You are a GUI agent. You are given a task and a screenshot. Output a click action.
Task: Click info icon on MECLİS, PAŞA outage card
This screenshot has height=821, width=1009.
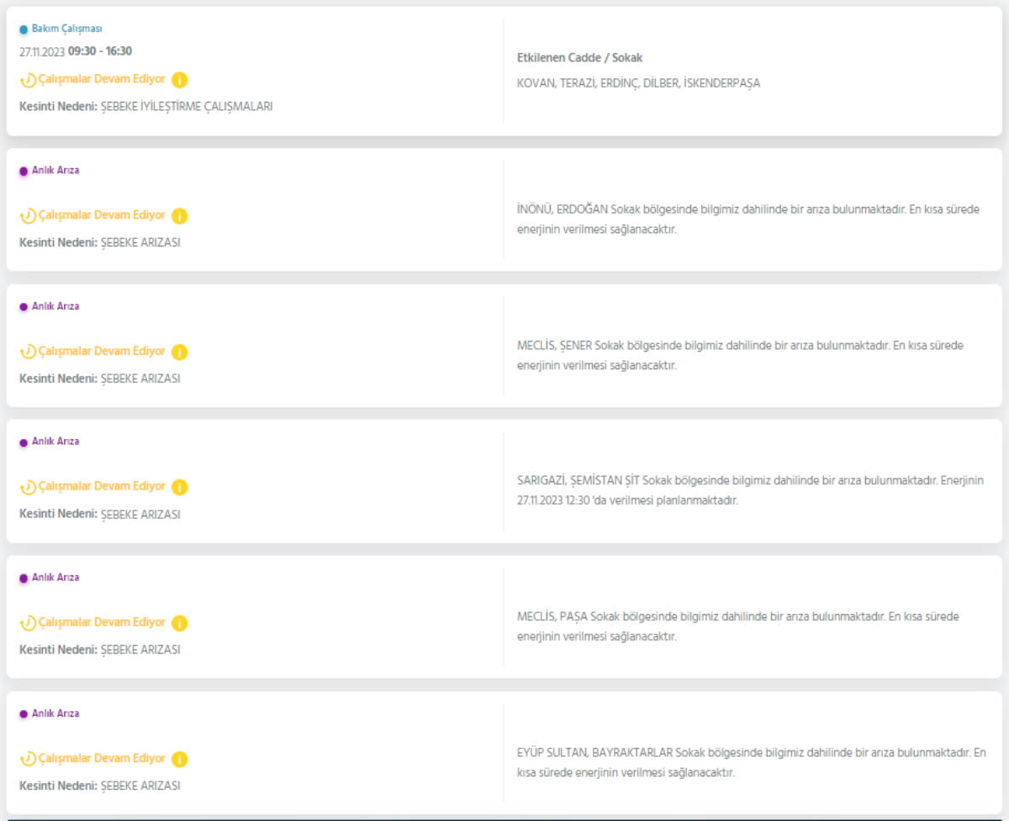click(x=179, y=623)
